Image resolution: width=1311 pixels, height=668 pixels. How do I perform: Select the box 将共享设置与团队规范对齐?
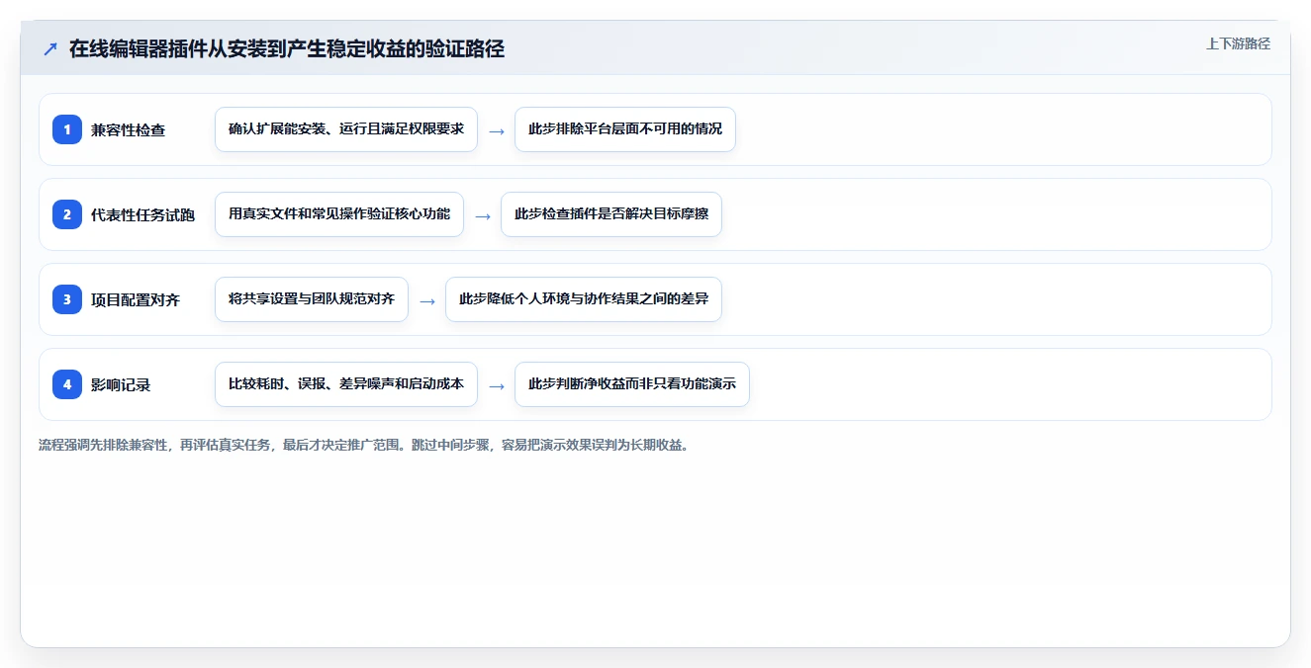coord(312,299)
